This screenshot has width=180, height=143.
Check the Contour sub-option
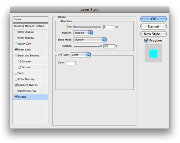[x=19, y=61]
